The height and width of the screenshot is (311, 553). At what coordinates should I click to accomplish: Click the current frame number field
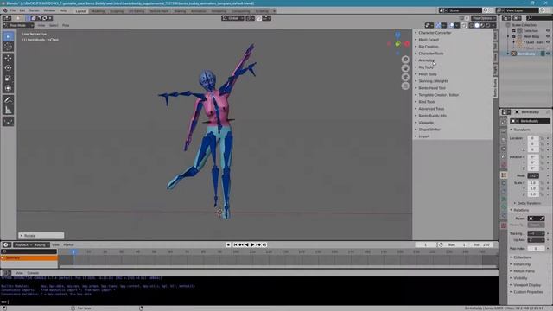coord(426,244)
